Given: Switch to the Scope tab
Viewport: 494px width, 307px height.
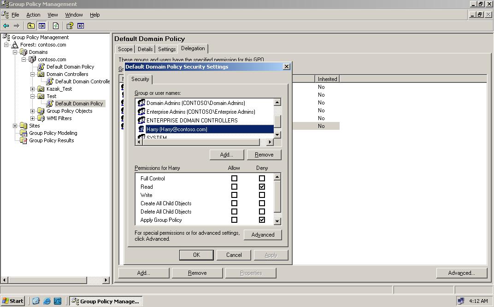Looking at the screenshot, I should [125, 49].
